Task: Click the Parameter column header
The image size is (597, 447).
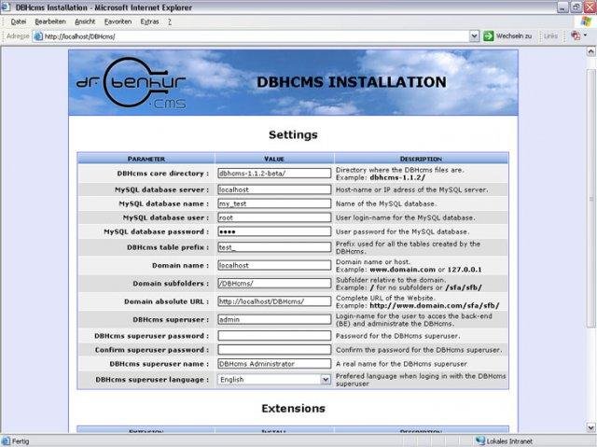Action: 146,159
